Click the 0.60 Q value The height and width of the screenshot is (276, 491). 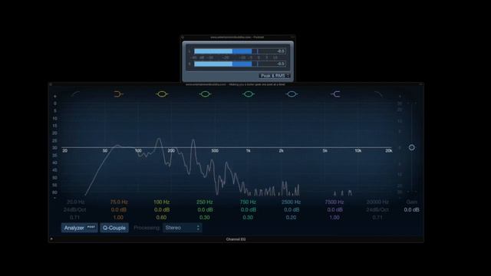[161, 217]
